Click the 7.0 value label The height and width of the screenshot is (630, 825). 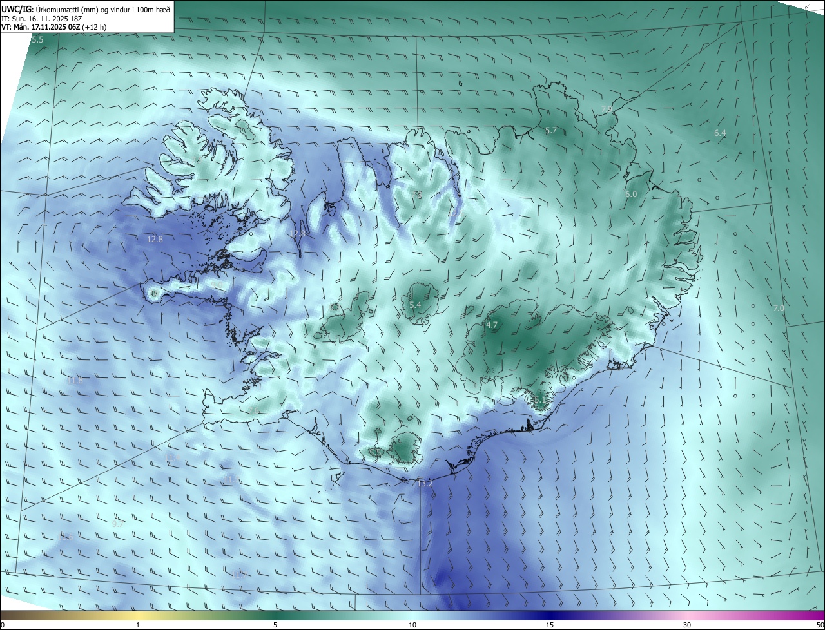(x=779, y=309)
